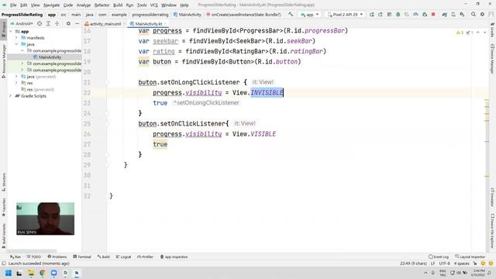The image size is (496, 279).
Task: Click the Collapse All icon in project panel
Action: point(57,24)
